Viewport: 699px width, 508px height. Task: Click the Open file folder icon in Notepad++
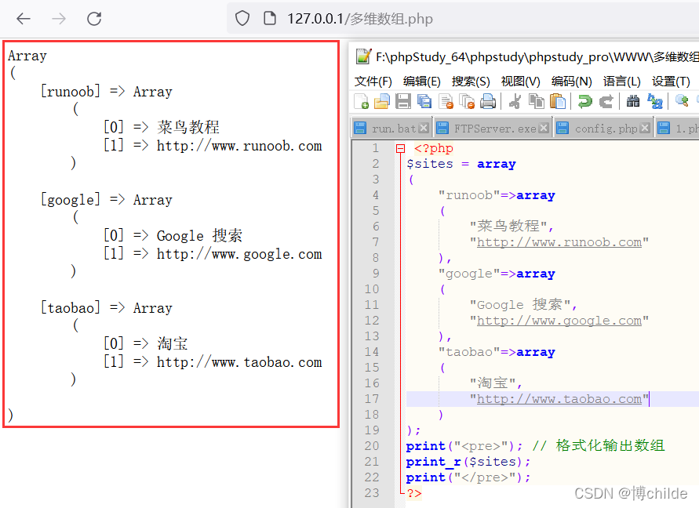click(x=381, y=101)
